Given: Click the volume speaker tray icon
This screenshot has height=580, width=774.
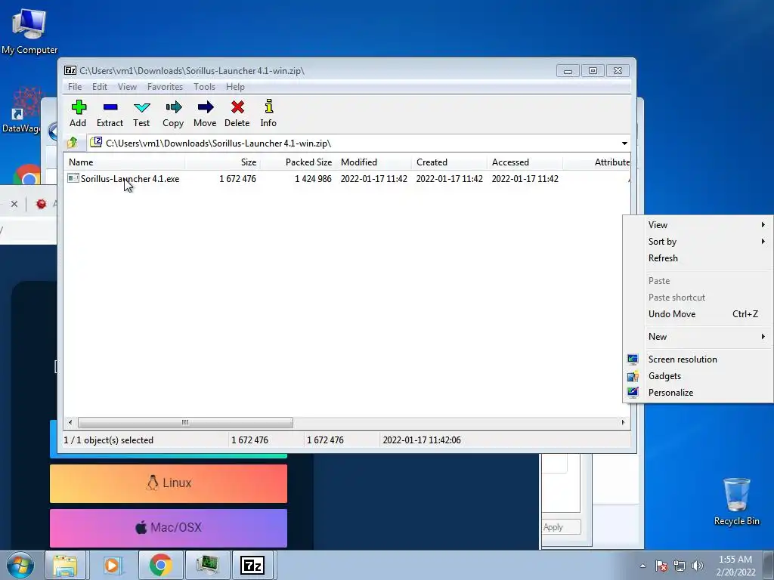Looking at the screenshot, I should click(698, 566).
